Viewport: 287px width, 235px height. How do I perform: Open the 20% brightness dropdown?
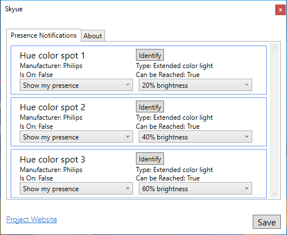pos(195,85)
